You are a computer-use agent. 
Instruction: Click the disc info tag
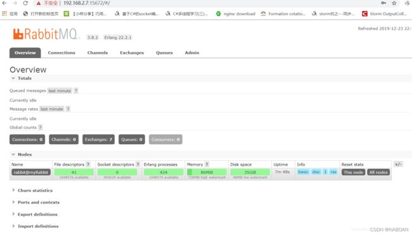pos(316,172)
